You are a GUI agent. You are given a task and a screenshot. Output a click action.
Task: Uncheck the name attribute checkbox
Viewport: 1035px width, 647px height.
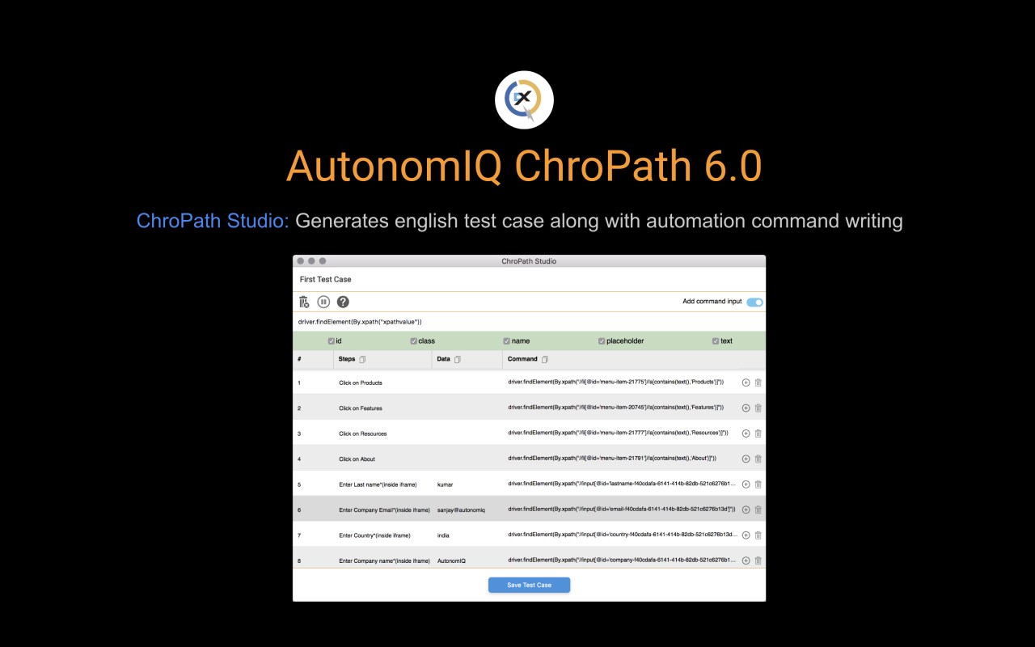(507, 341)
